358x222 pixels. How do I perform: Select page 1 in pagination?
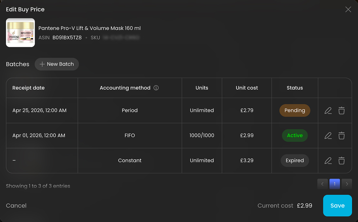pos(335,184)
